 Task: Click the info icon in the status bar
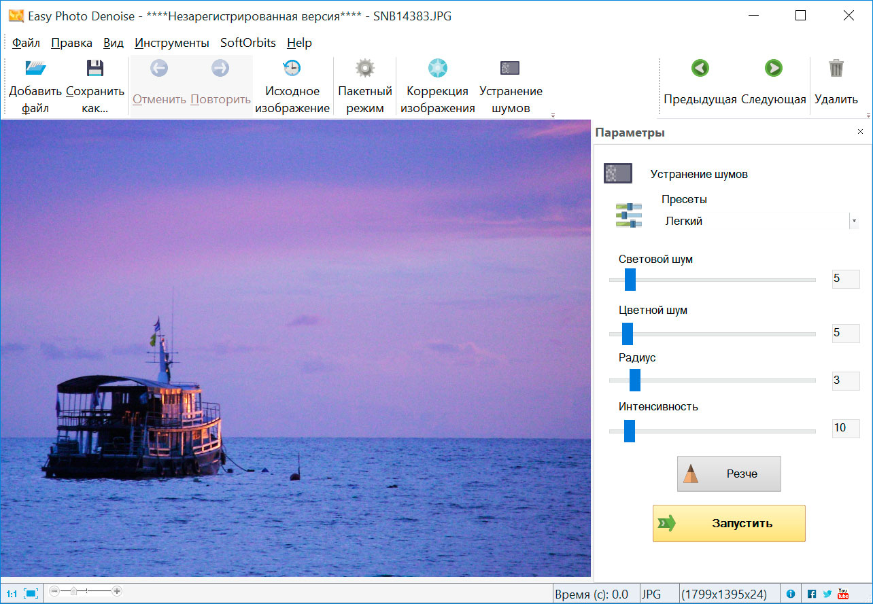click(x=792, y=592)
